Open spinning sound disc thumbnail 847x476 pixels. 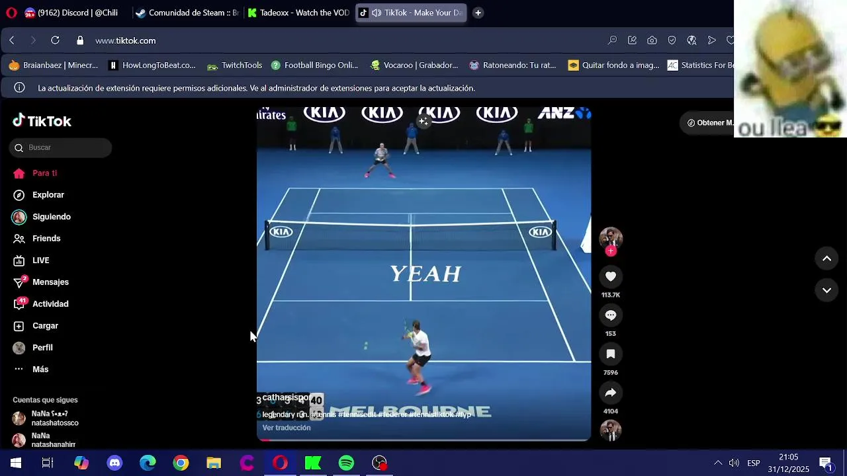tap(611, 430)
